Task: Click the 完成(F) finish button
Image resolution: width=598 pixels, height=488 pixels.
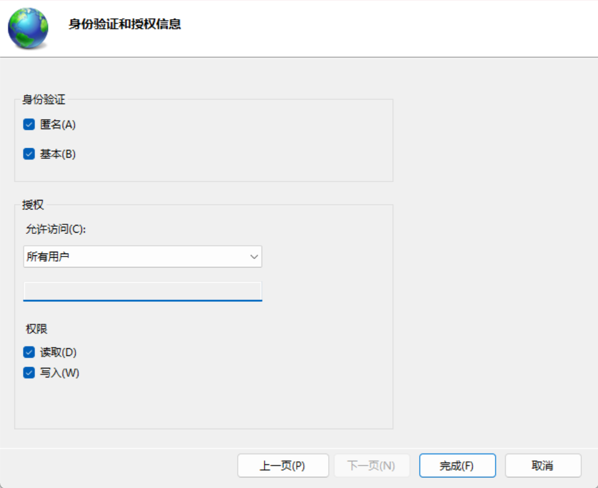Action: pos(457,465)
